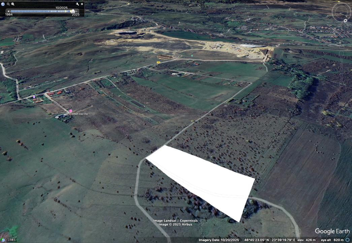Screen dimensions: 352x243
Task: Close the historical imagery slider panel
Action: 82,4
